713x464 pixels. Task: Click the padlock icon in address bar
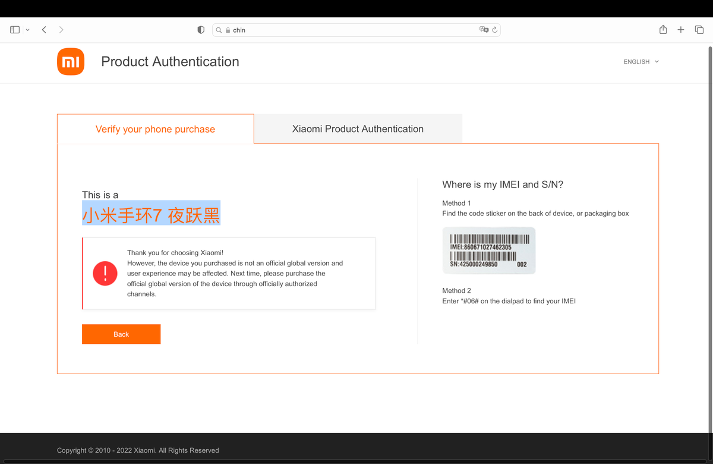(228, 30)
